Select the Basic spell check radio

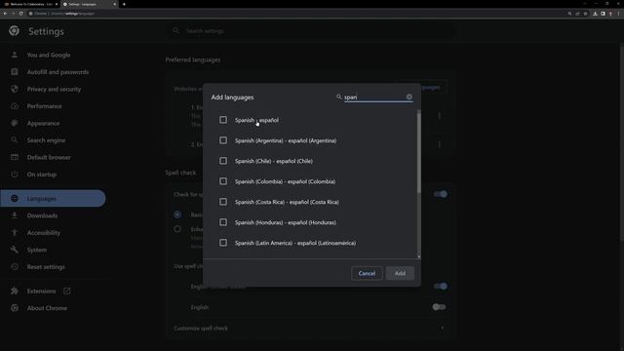pyautogui.click(x=177, y=214)
